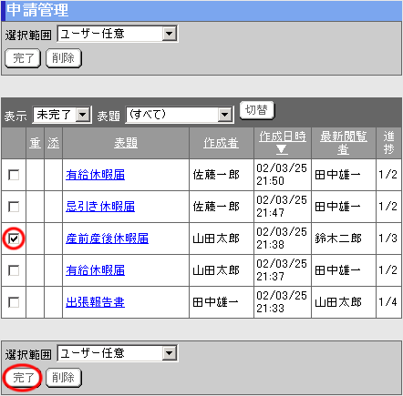This screenshot has height=396, width=403.
Task: Click the 切替 button
Action: pyautogui.click(x=257, y=110)
